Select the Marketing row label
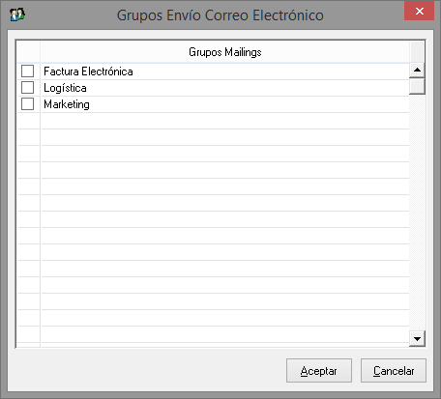Viewport: 441px width, 399px height. tap(67, 104)
